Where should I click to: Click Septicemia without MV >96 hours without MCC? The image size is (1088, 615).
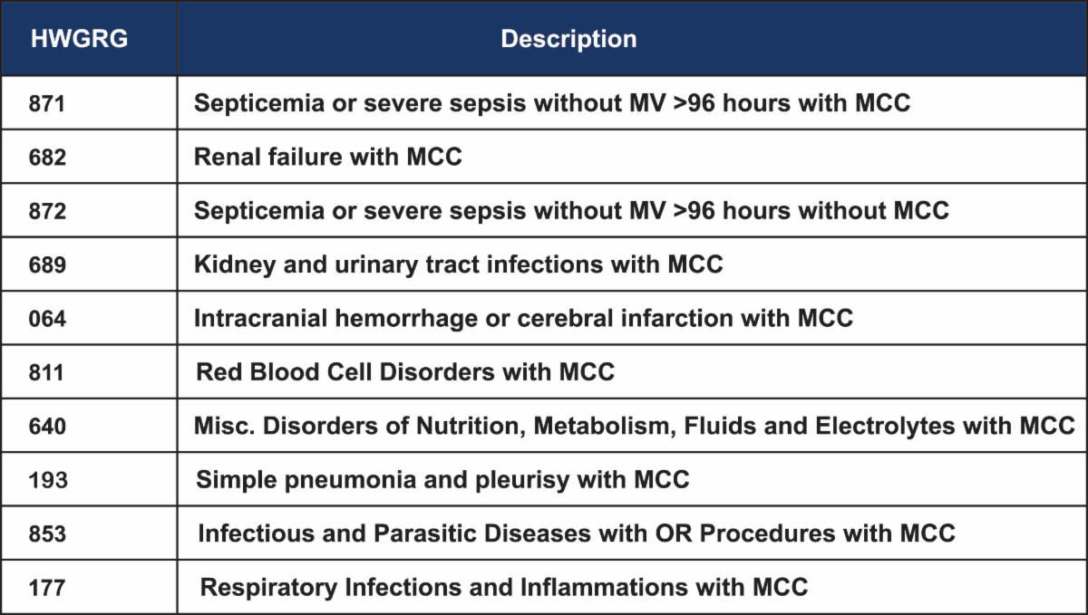click(571, 211)
